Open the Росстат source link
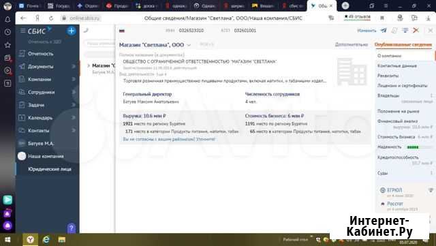436x246 pixels. point(395,204)
